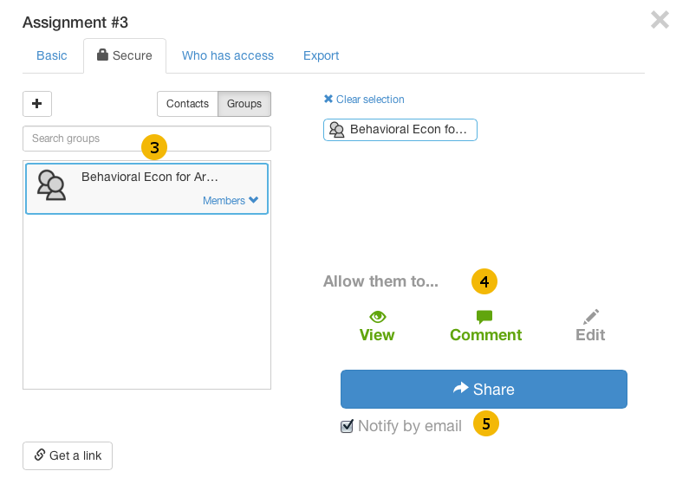
Task: Enable Edit permission
Action: pyautogui.click(x=591, y=326)
